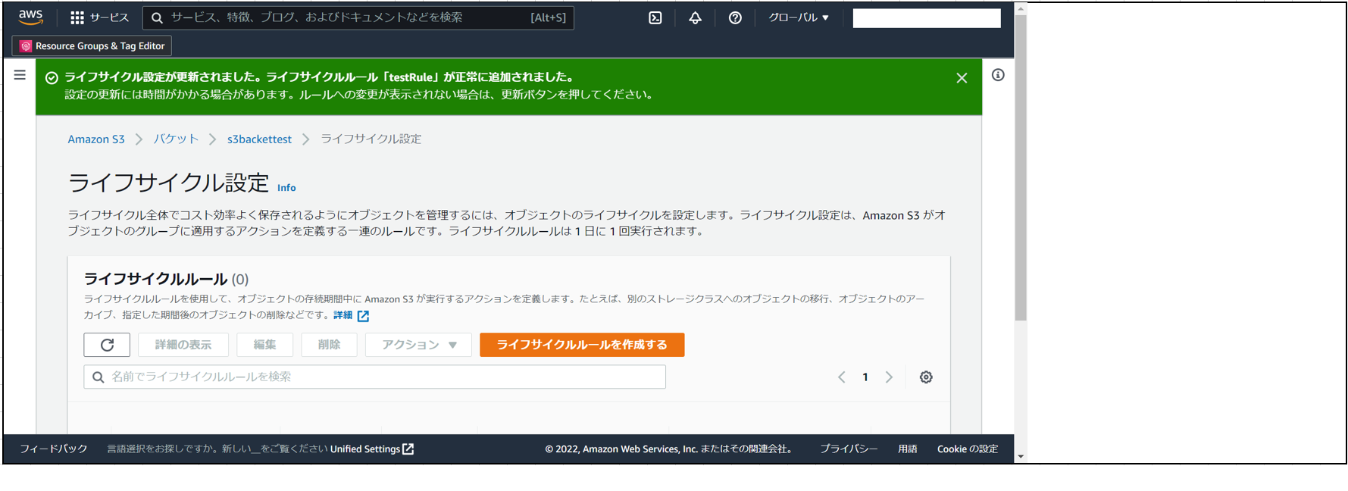Click the Services label in header
Screen dimensions: 1348x491
(x=109, y=17)
